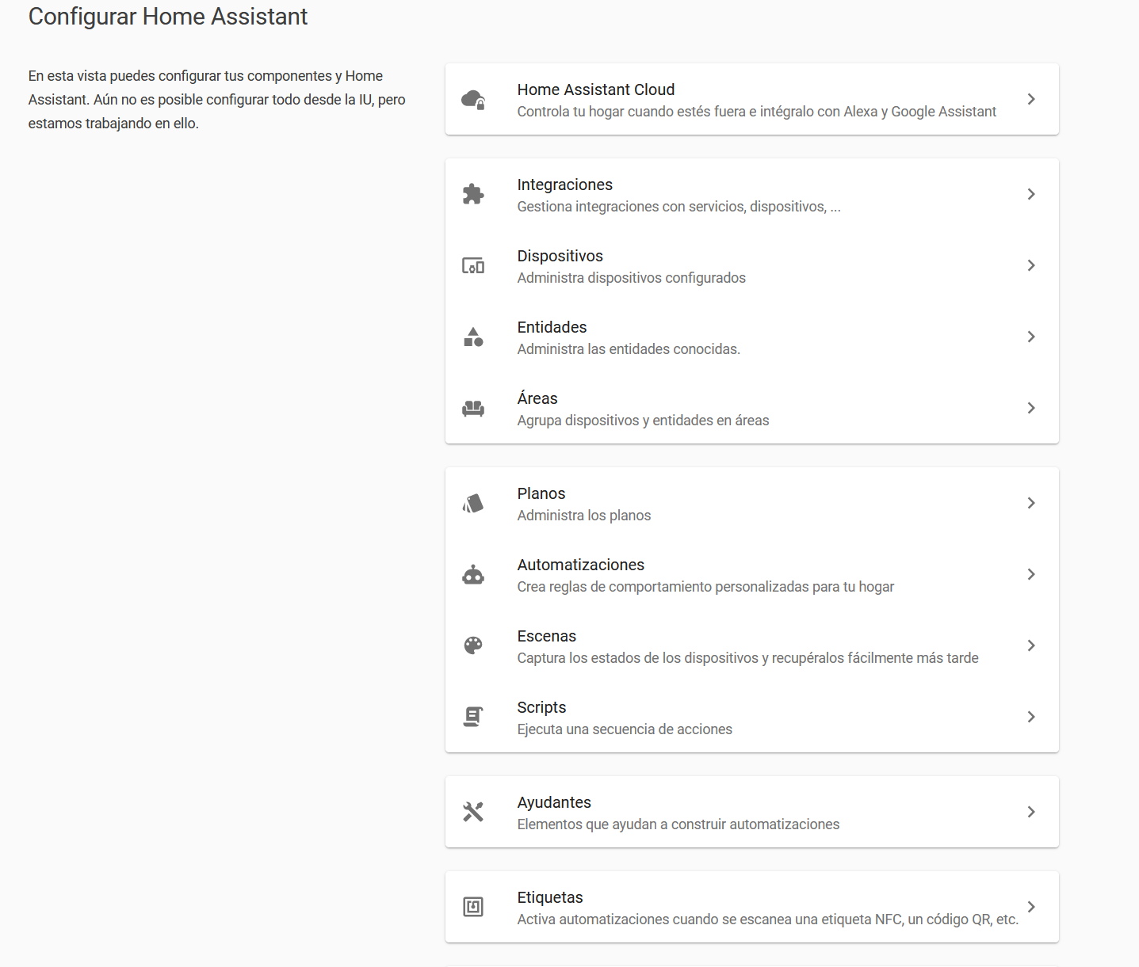Select the Escenas title
Screen dimensions: 1139x967
click(x=547, y=636)
